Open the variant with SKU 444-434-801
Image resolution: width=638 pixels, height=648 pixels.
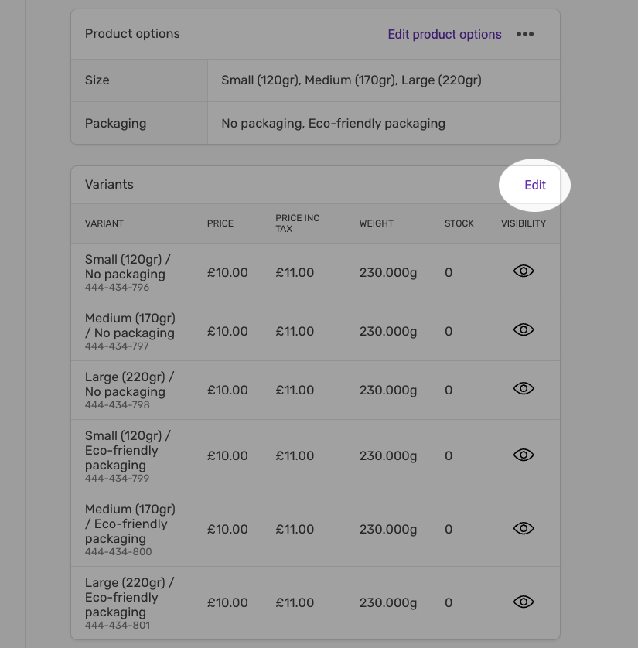[316, 603]
